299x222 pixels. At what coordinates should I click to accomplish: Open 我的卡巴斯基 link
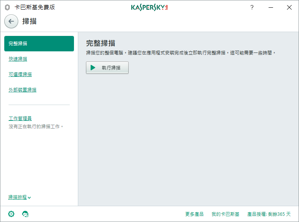(225, 214)
